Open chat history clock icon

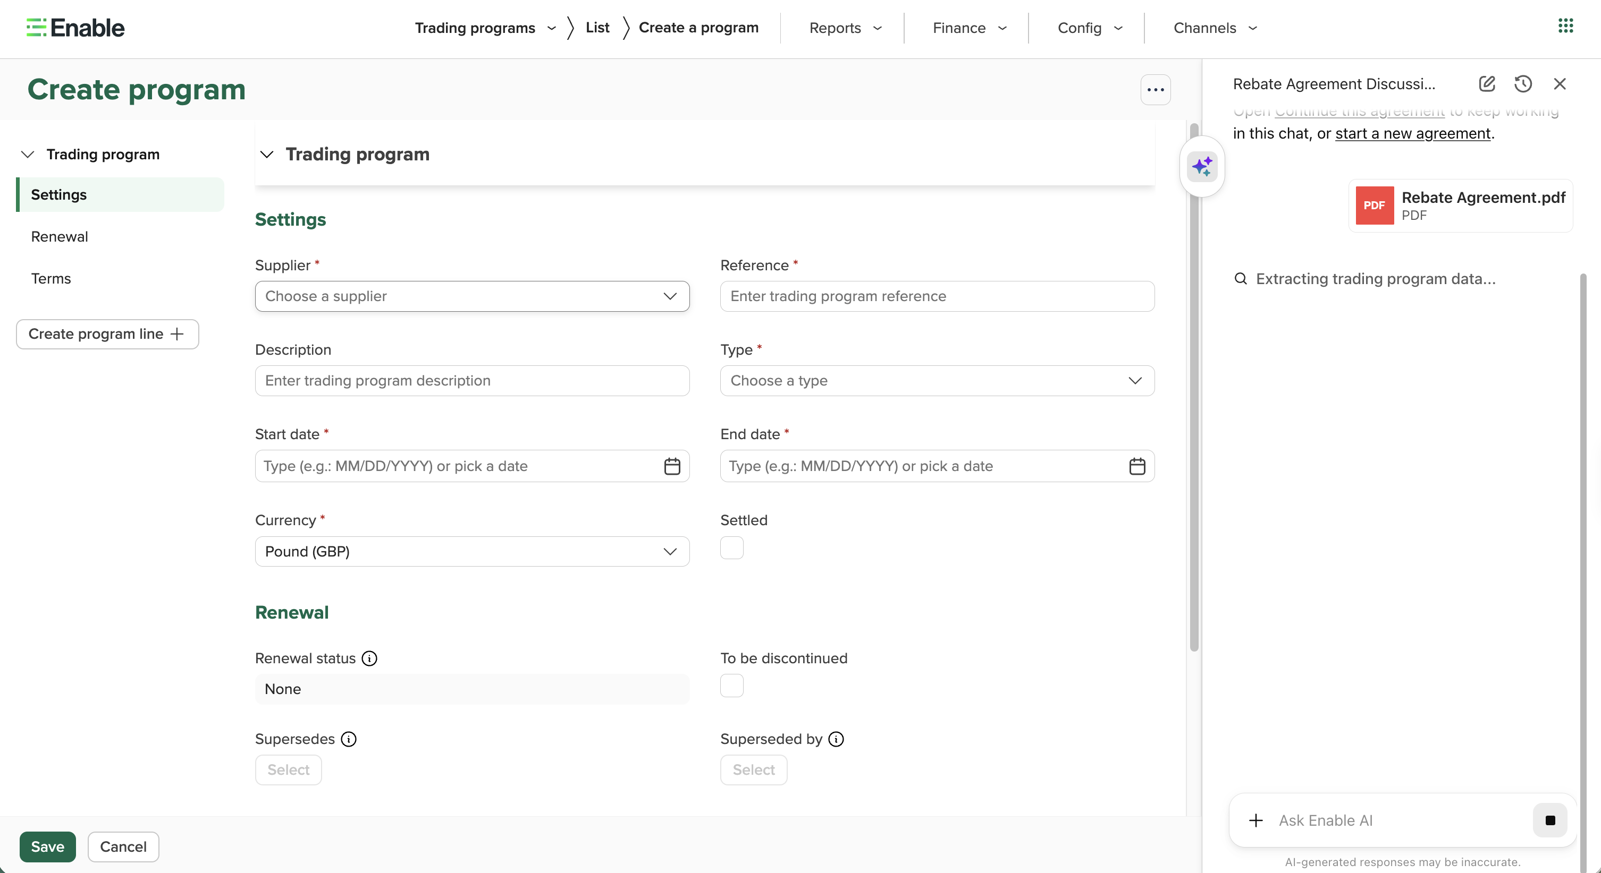[x=1523, y=84]
